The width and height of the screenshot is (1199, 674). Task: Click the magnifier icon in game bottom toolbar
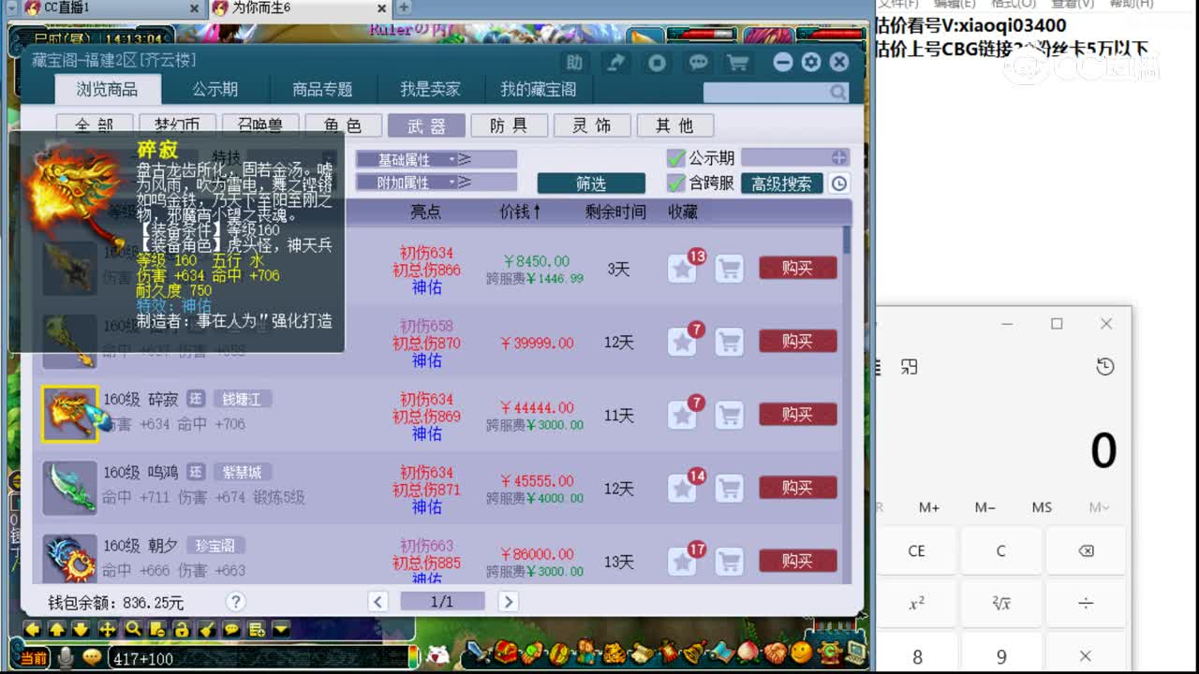tap(132, 629)
